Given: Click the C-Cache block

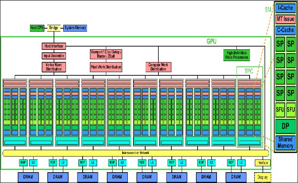Looking at the screenshot, I should [285, 30].
